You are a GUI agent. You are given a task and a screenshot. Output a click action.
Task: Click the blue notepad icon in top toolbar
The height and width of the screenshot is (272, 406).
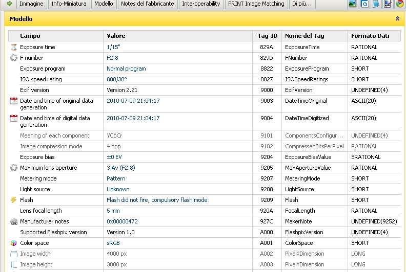376,4
